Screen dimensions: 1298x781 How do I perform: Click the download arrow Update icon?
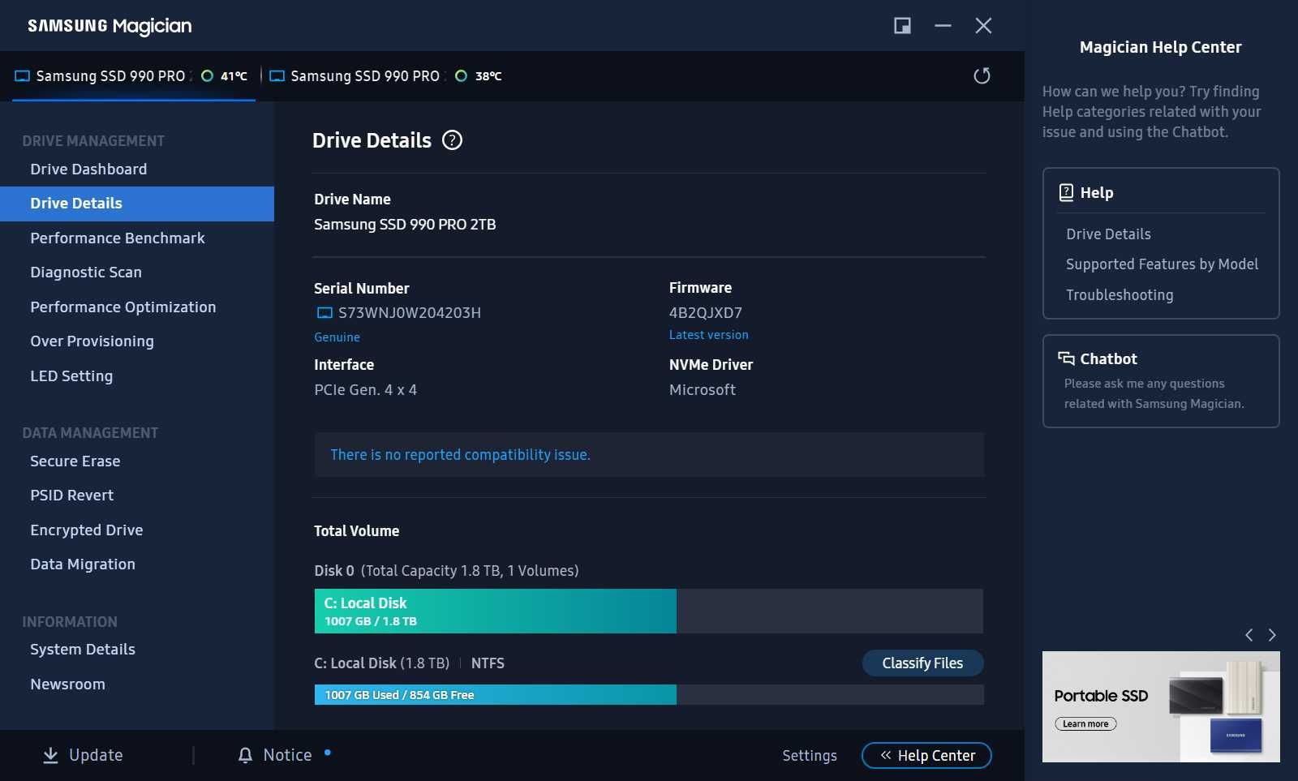click(x=50, y=755)
